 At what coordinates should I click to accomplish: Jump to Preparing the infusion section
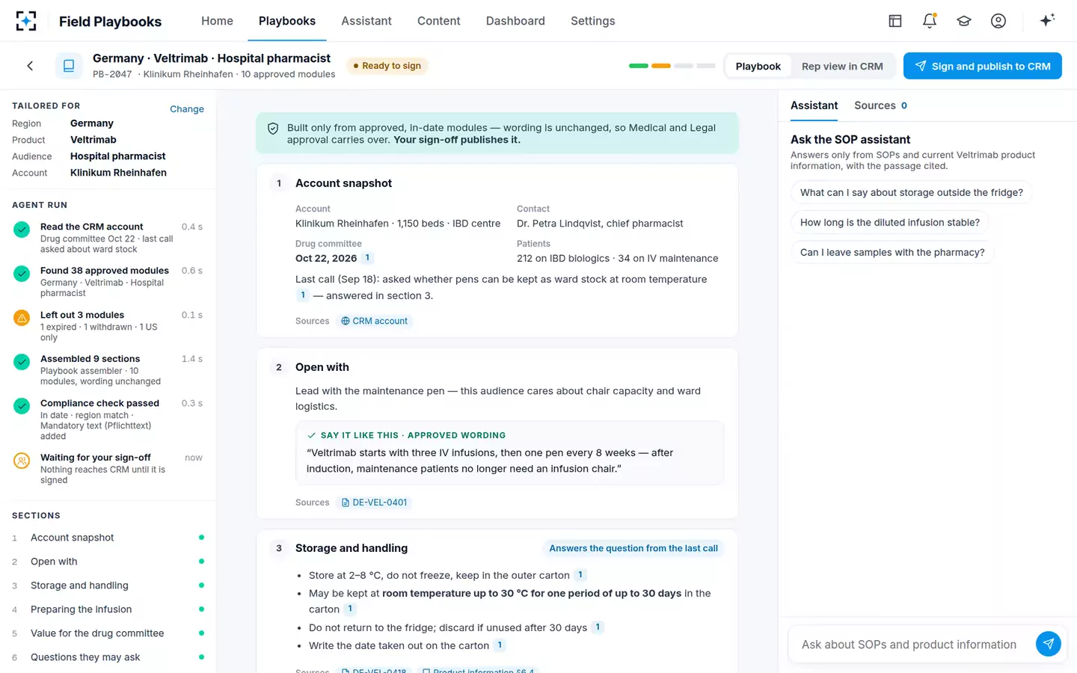[x=108, y=609]
